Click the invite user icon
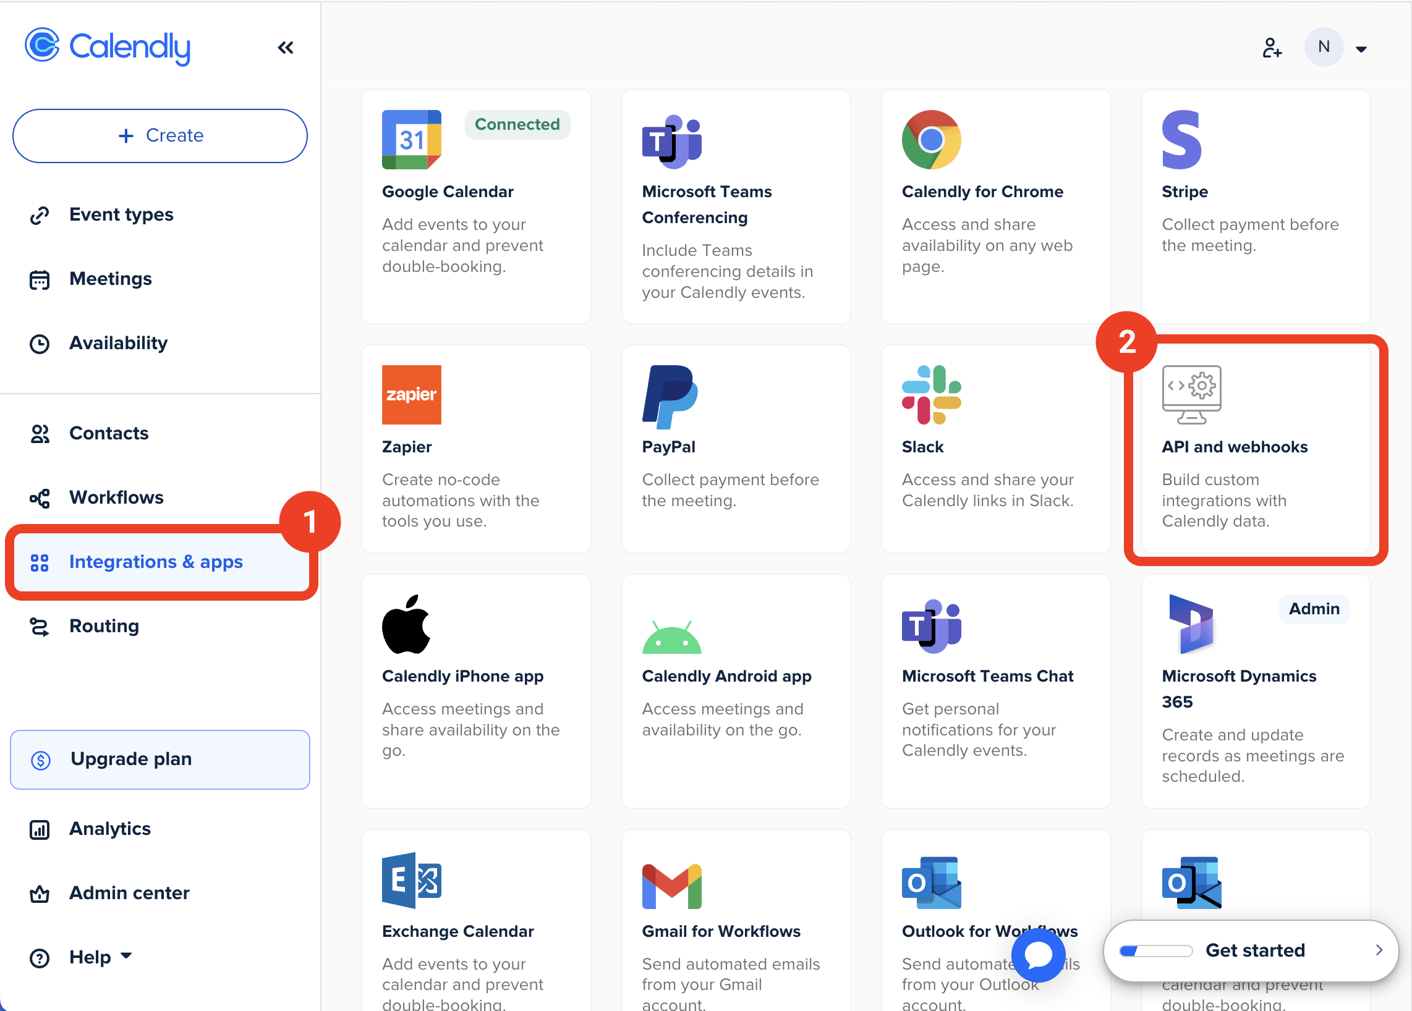Viewport: 1412px width, 1011px height. [x=1271, y=48]
